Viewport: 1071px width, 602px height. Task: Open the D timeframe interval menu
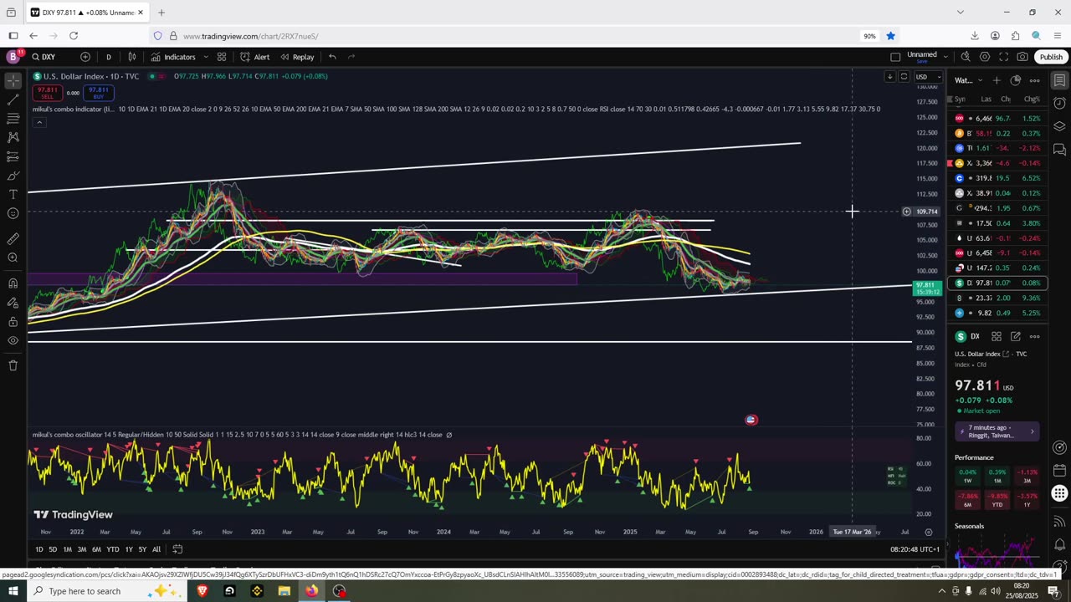pos(108,57)
